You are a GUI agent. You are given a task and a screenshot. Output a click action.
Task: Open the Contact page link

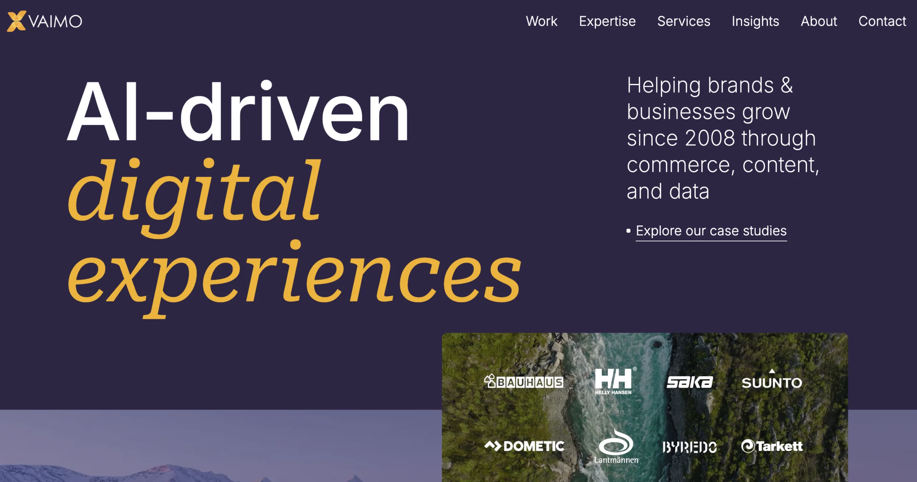pos(882,21)
